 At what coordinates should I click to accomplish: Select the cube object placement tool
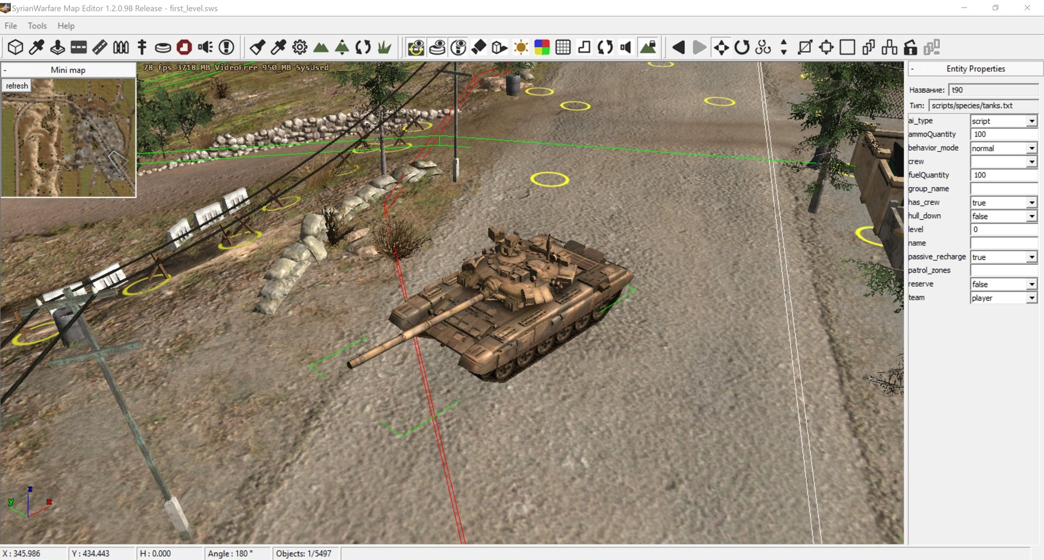(x=15, y=47)
